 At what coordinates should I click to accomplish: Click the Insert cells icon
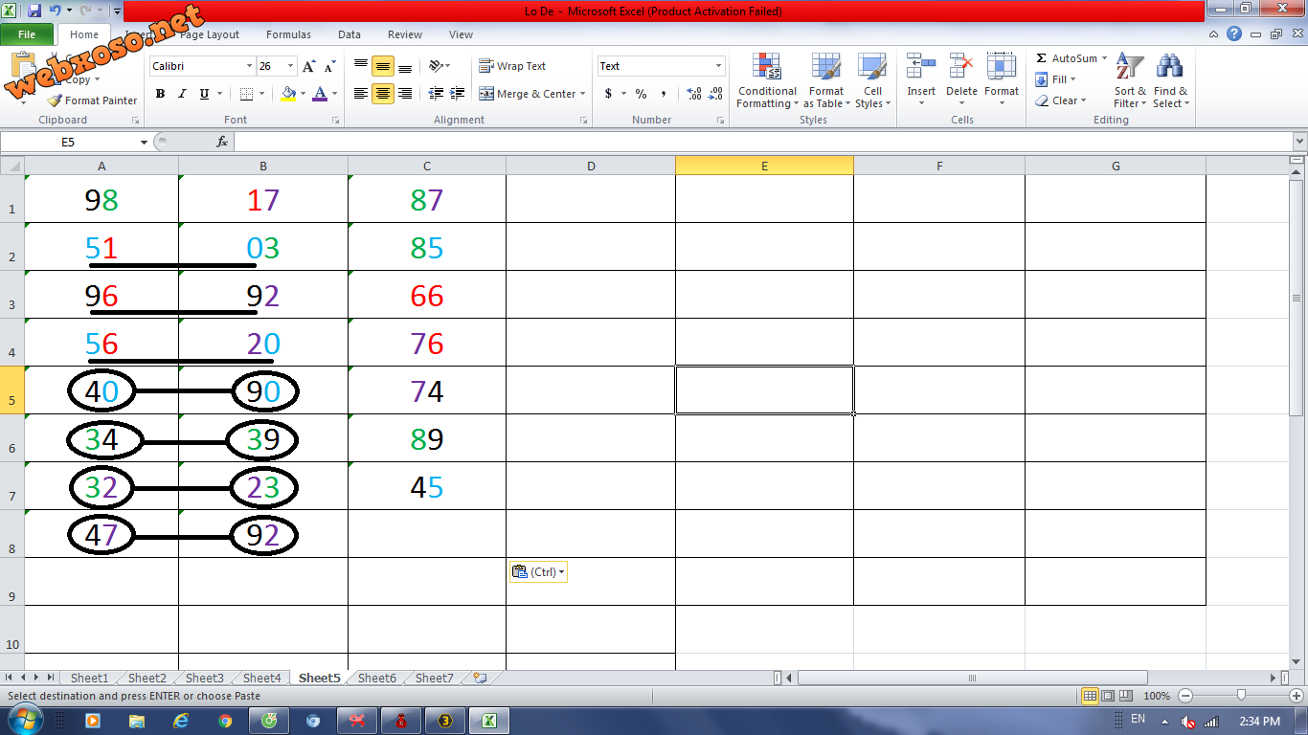pyautogui.click(x=921, y=69)
